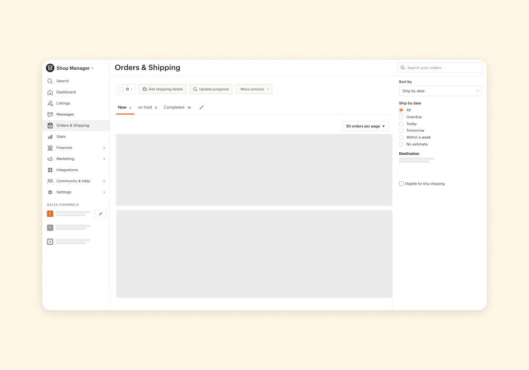Open the Sort by Ship by date dropdown
Screen dimensions: 529x370
(x=440, y=91)
